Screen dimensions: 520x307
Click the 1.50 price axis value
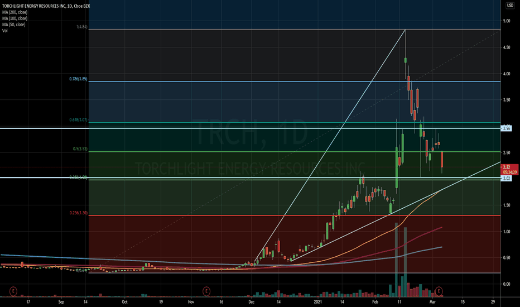(x=507, y=205)
